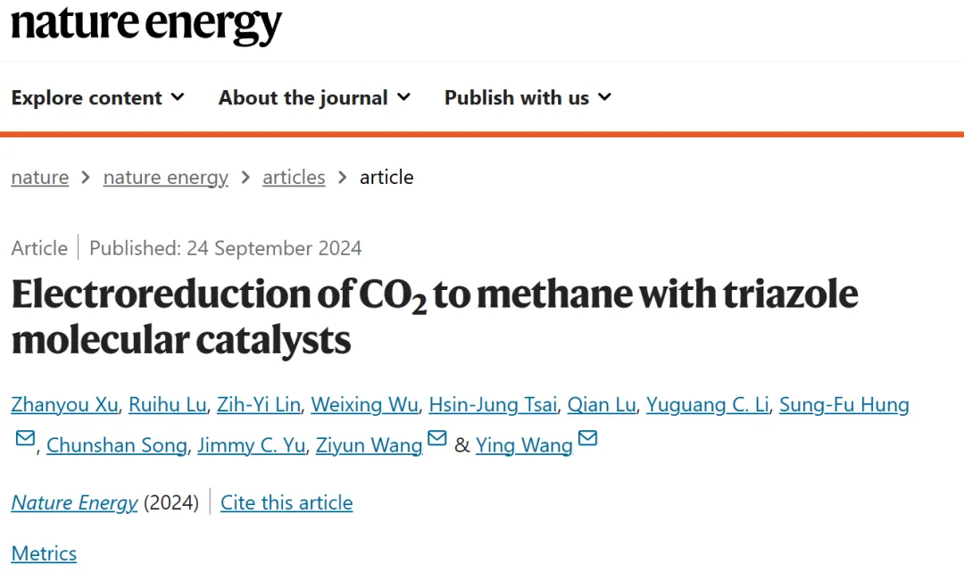Screen dimensions: 964x572
Task: Go to nature breadcrumb link
Action: [40, 177]
